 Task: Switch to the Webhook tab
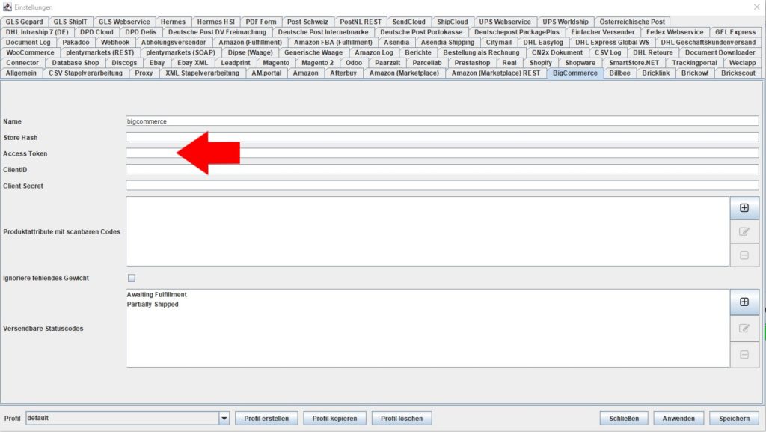[x=115, y=43]
